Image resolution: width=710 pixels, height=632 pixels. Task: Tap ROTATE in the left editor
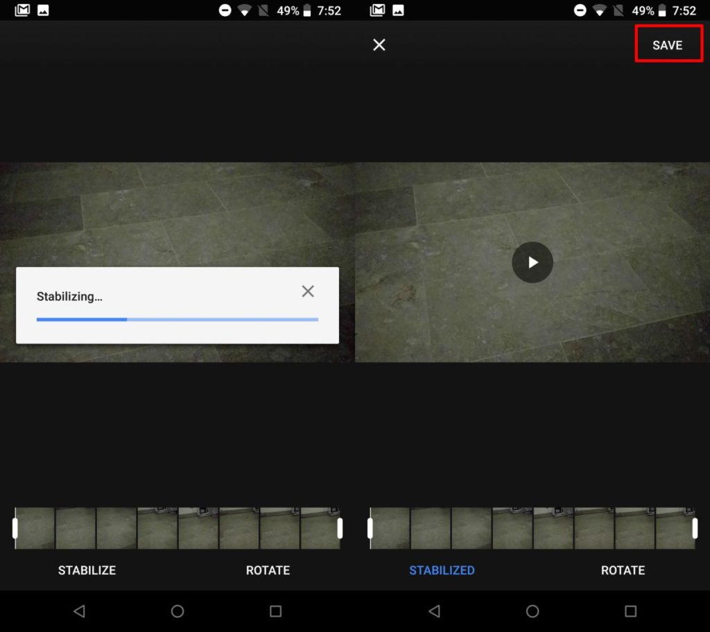click(268, 570)
